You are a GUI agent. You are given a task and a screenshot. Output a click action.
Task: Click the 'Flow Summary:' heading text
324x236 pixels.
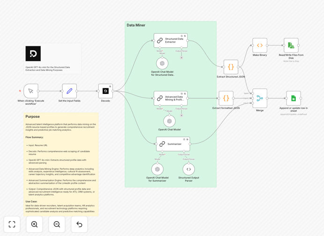click(x=35, y=137)
